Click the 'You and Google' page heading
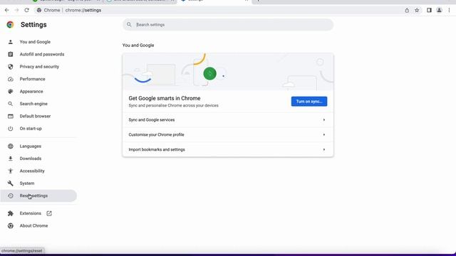This screenshot has height=256, width=456. click(138, 46)
